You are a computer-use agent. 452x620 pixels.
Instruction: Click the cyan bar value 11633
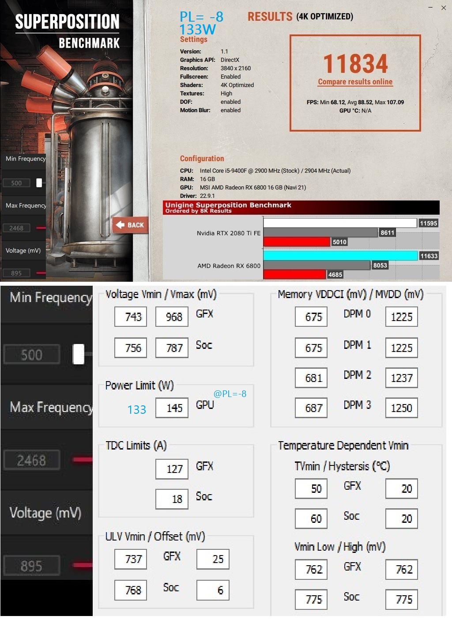click(x=429, y=256)
